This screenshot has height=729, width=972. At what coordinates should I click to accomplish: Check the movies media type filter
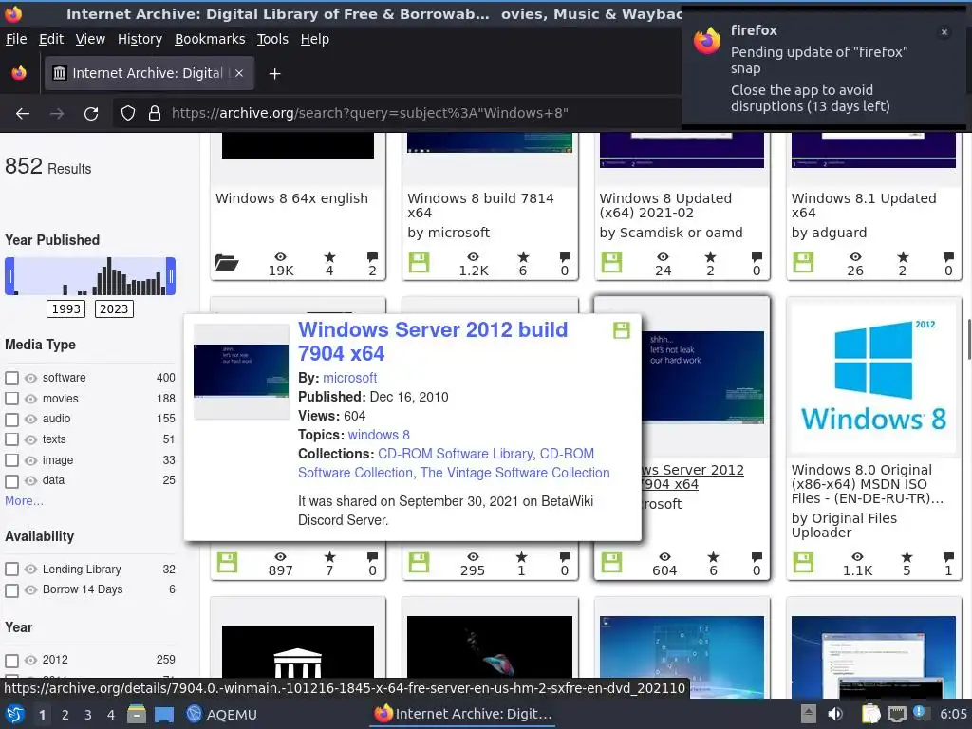pos(11,399)
